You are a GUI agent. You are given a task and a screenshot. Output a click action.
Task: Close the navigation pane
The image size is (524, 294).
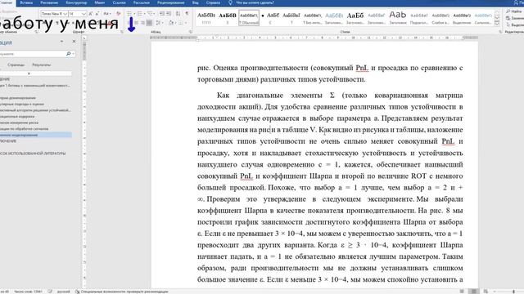(74, 42)
